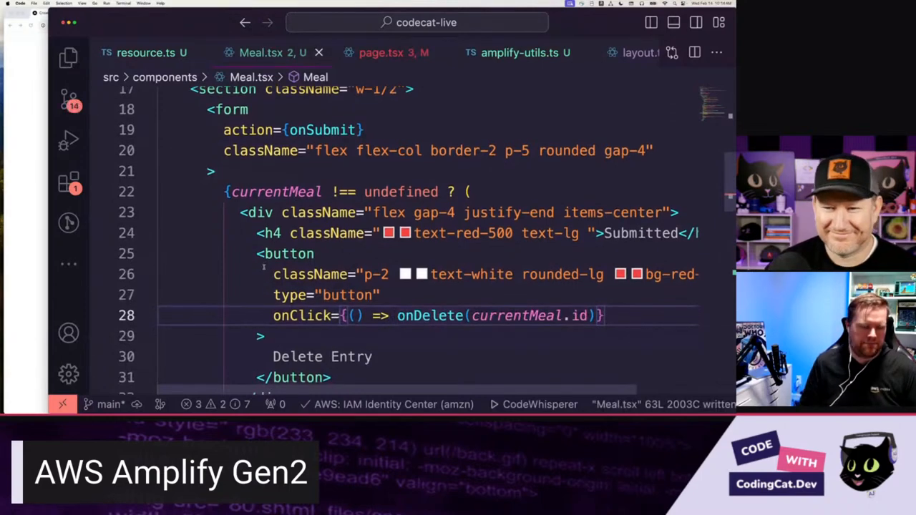The width and height of the screenshot is (916, 515).
Task: Open the Selection menu
Action: [64, 3]
